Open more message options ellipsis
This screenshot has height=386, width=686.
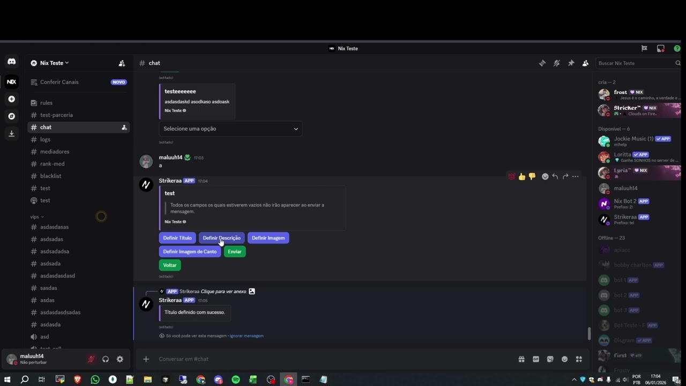point(576,176)
